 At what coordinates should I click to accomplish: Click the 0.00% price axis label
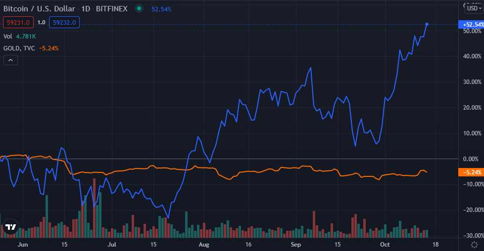pos(471,159)
